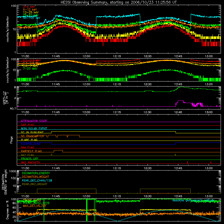This screenshot has width=224, height=224.
Task: Click the Absolute geomagnetic latitude label
Action: point(193,200)
